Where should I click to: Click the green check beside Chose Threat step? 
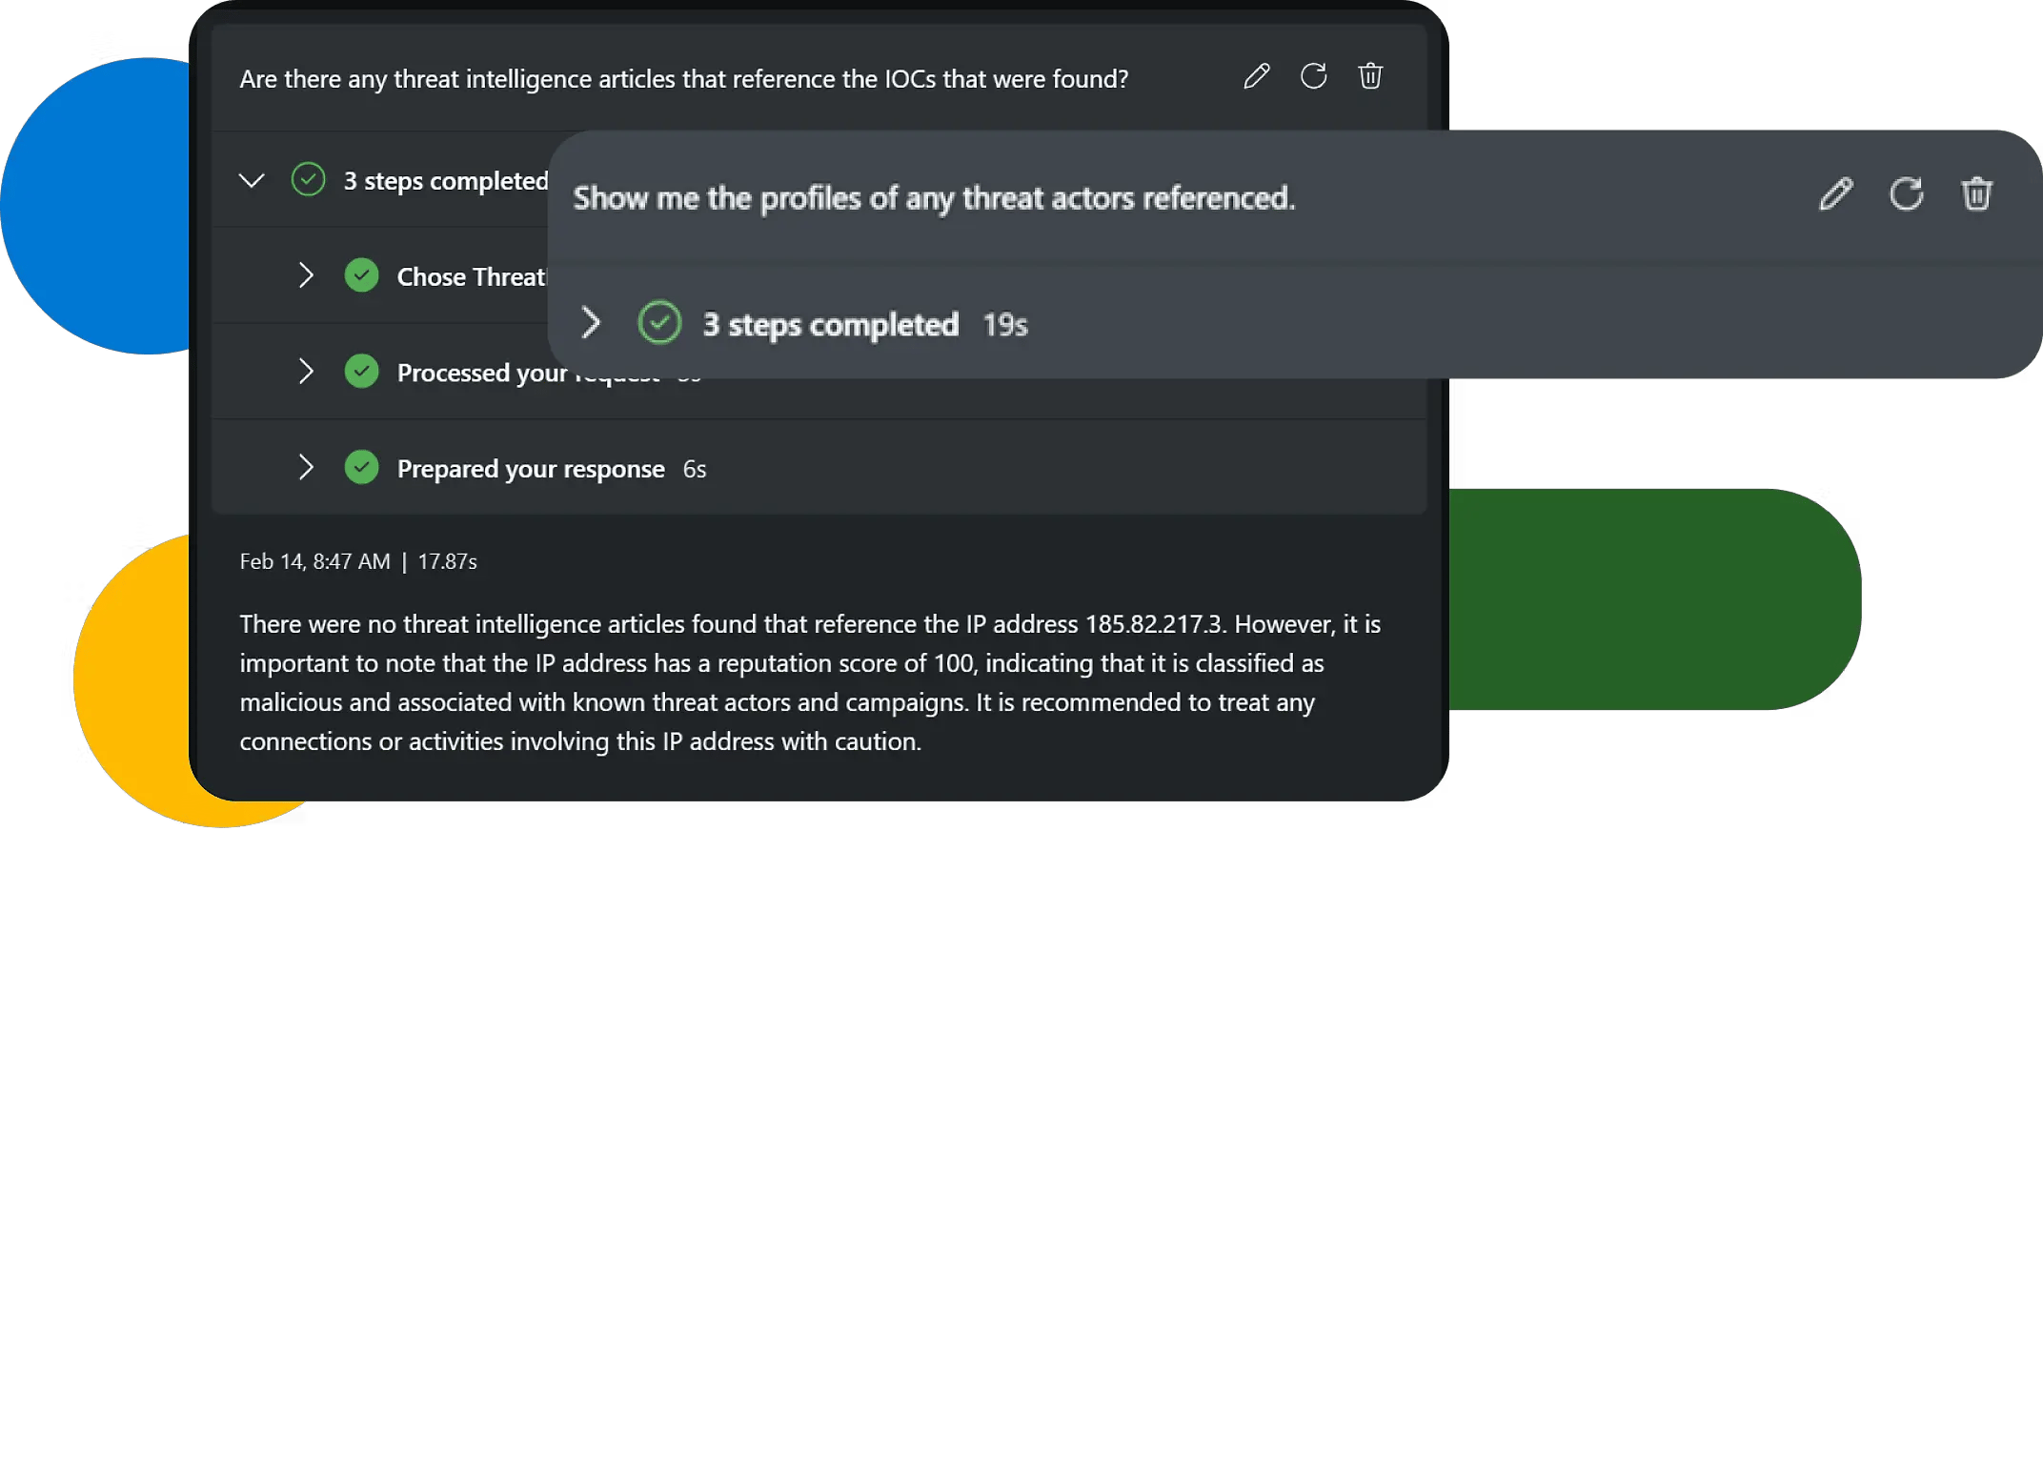click(x=362, y=275)
